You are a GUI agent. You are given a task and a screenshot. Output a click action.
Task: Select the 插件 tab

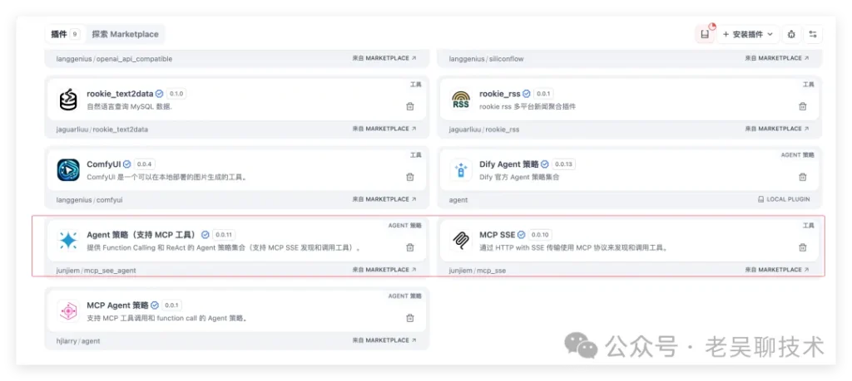65,34
